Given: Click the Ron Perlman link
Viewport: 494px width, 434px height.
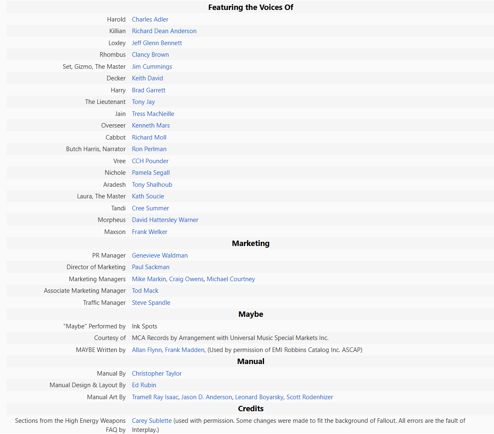Looking at the screenshot, I should click(x=149, y=149).
